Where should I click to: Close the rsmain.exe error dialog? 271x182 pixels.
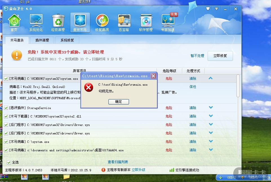(153, 76)
